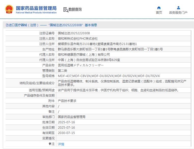Click the 进口医疗器械（注册）基本信息 heading
Screen dimensions: 194x149
coord(51,25)
